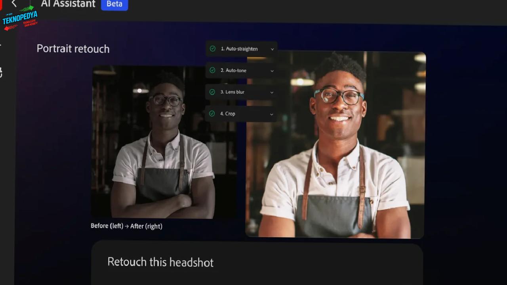Select the '3. Lens blur' step label
The width and height of the screenshot is (507, 285).
[233, 92]
